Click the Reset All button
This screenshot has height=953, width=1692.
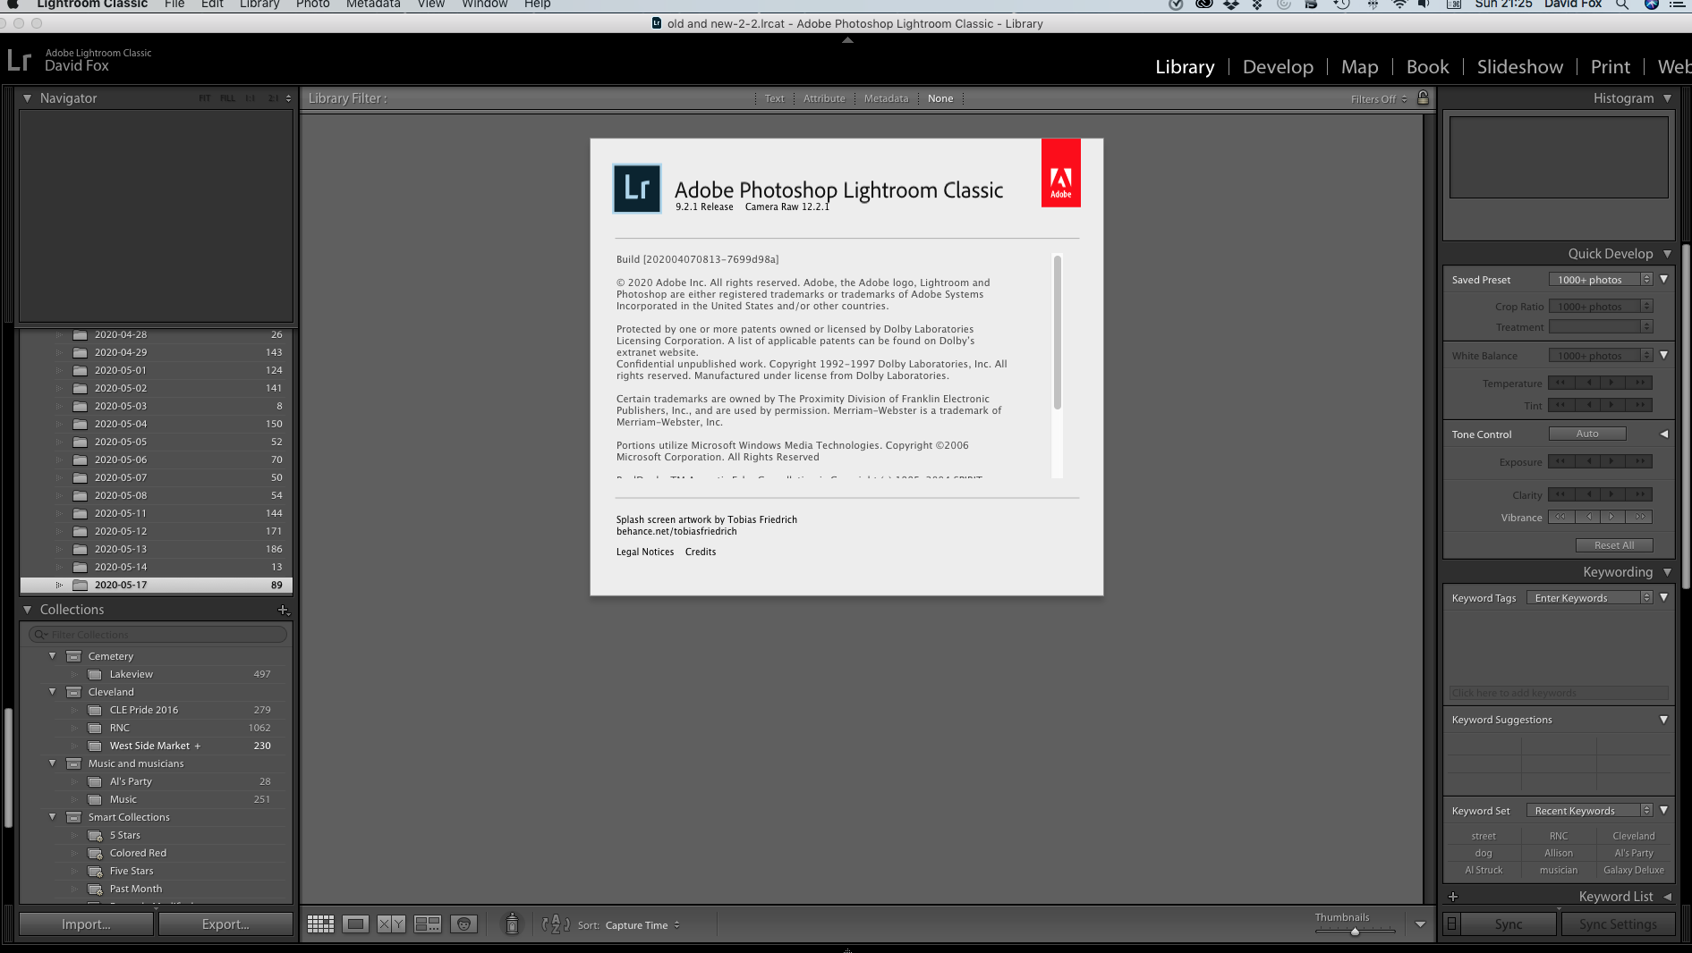pyautogui.click(x=1614, y=545)
